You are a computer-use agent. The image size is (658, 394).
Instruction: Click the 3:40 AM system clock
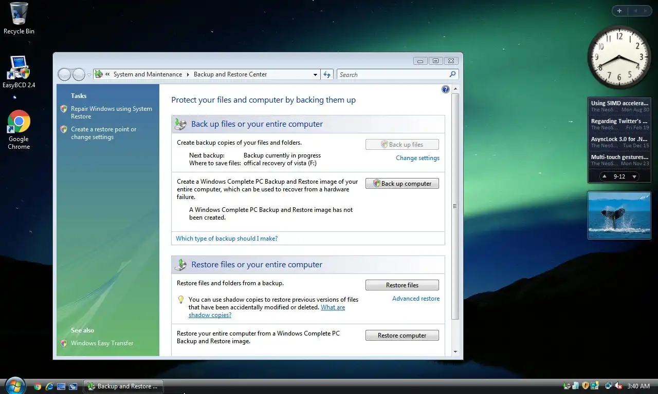[x=638, y=386]
